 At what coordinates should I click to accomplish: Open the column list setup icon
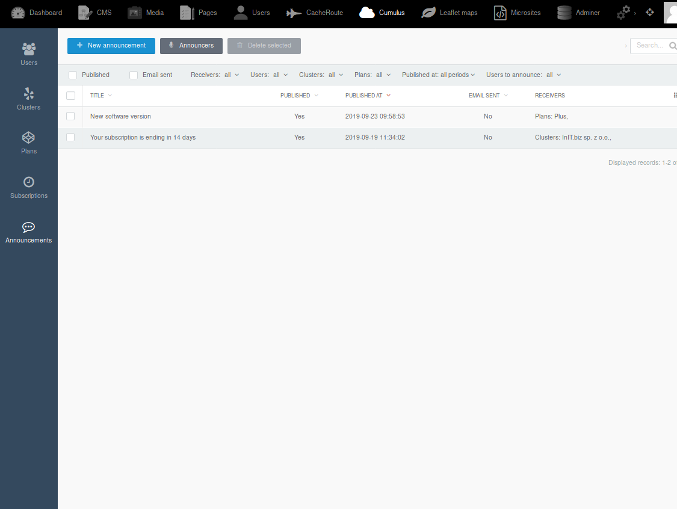tap(675, 96)
